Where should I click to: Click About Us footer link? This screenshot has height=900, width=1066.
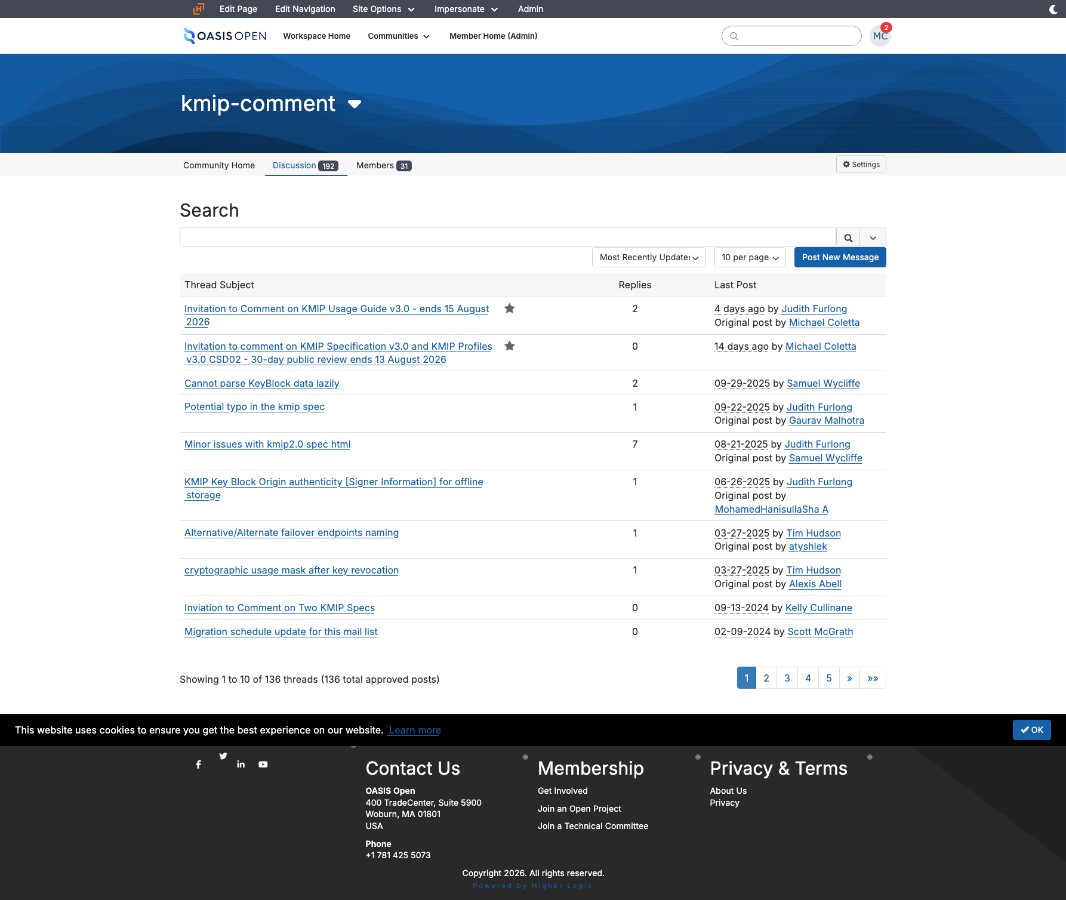[728, 791]
